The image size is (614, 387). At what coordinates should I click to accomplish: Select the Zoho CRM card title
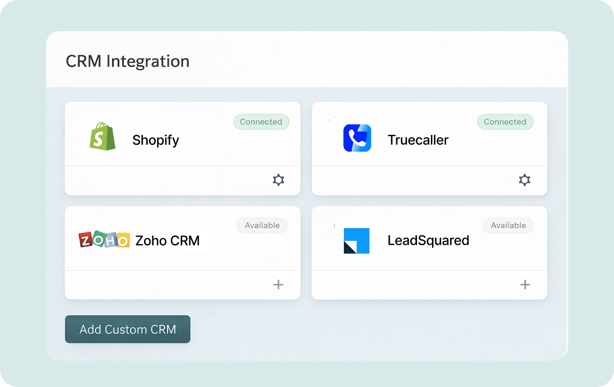(x=167, y=241)
